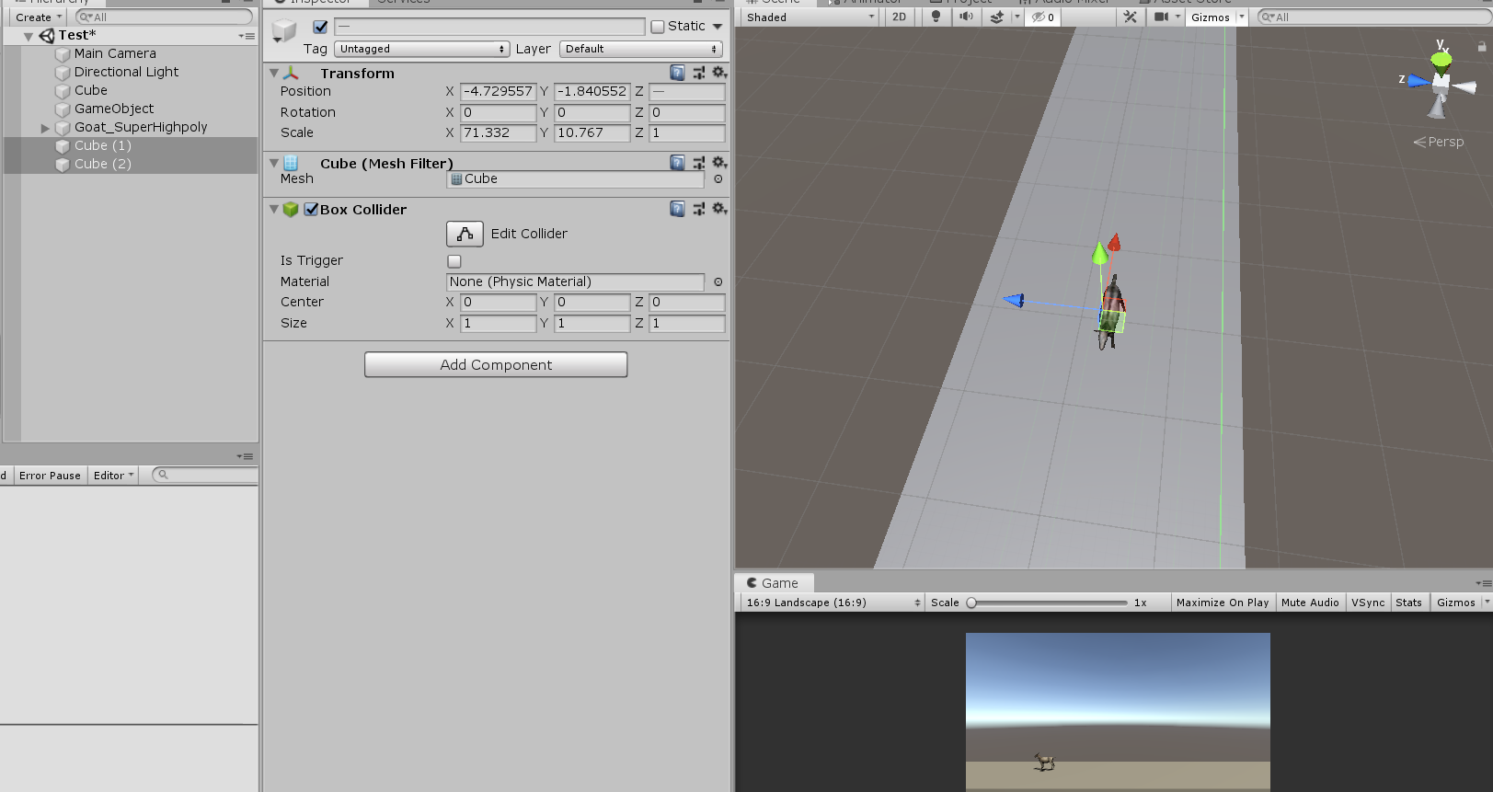
Task: Click Add Component button
Action: [496, 364]
